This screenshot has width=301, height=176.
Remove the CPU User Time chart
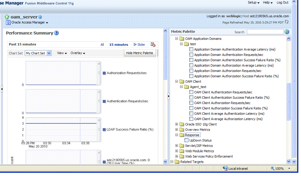(99, 153)
